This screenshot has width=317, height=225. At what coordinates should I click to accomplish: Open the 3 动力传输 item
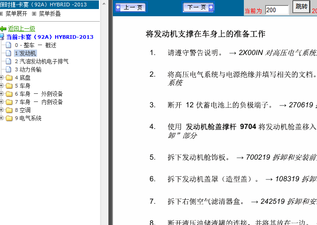(x=28, y=69)
